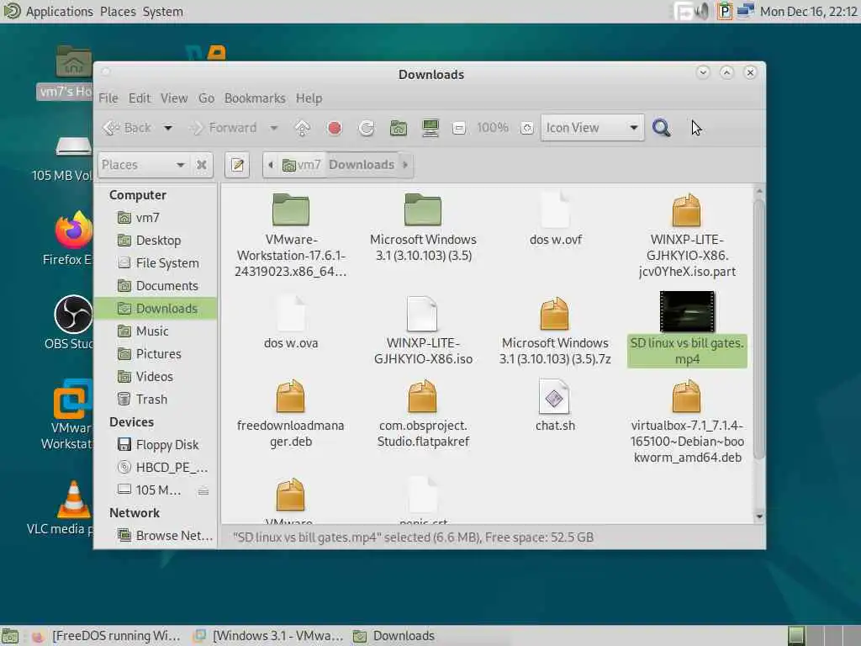Select vm7 in the sidebar
Viewport: 861px width, 646px height.
click(x=156, y=218)
